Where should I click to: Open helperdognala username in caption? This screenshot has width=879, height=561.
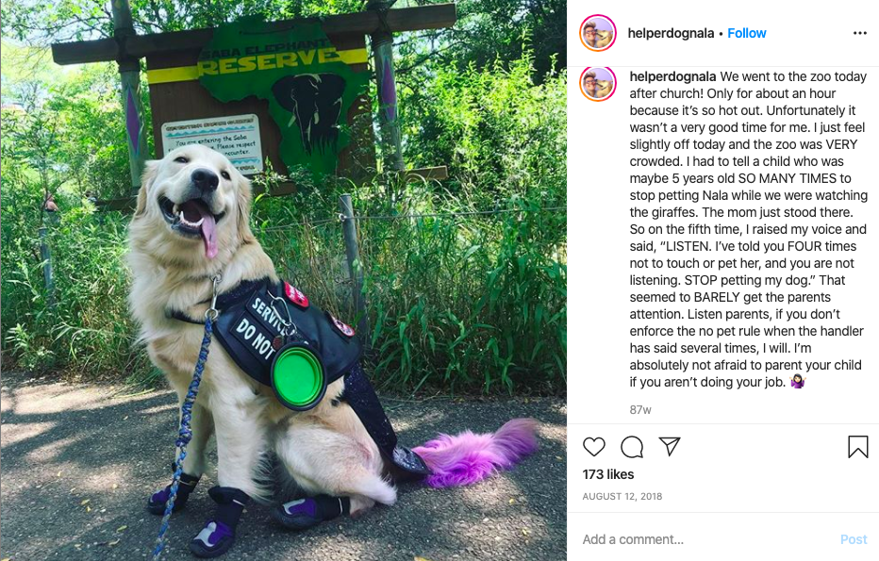[672, 76]
